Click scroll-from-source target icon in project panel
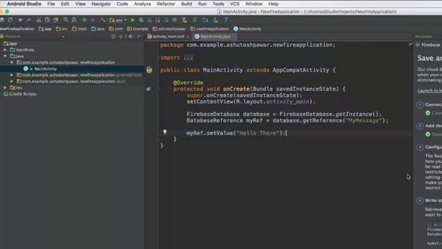This screenshot has height=249, width=442. [x=113, y=37]
